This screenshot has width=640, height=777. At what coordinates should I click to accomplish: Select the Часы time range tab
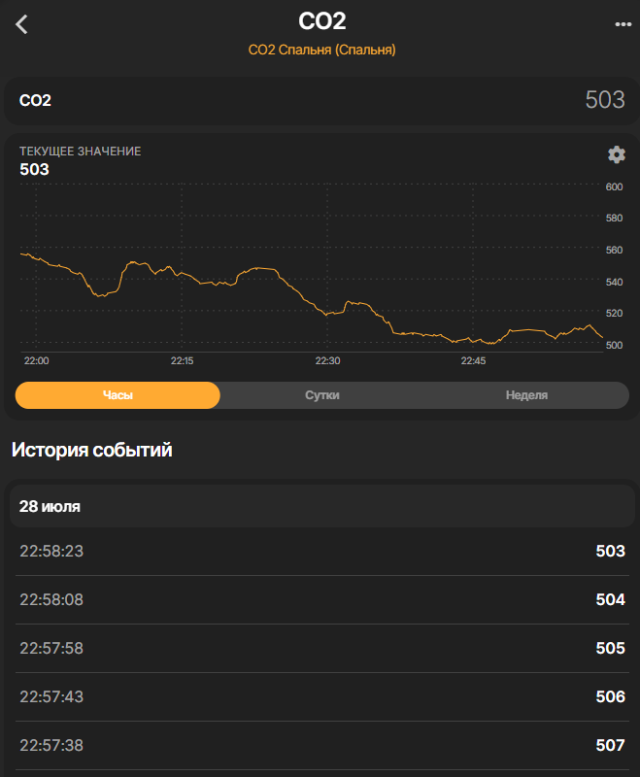[x=118, y=395]
